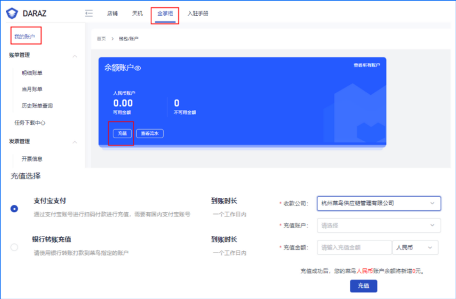Click the 充值 button on balance card
Screen dimensions: 456x299
click(122, 133)
